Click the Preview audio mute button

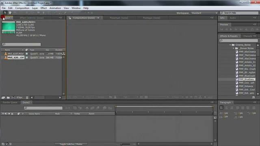[247, 29]
